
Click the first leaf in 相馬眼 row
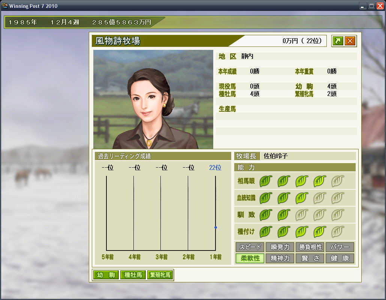pos(266,181)
